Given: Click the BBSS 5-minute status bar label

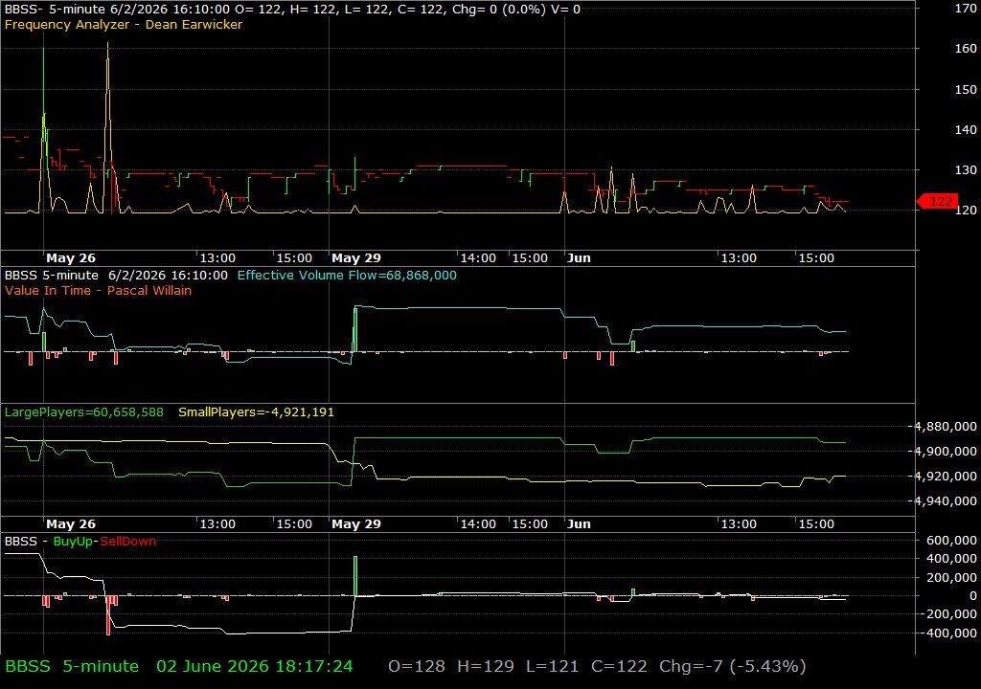Looking at the screenshot, I should click(x=72, y=666).
